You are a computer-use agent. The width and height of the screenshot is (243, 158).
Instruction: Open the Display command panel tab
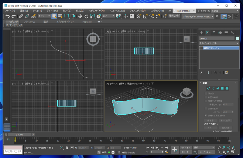pyautogui.click(x=226, y=33)
